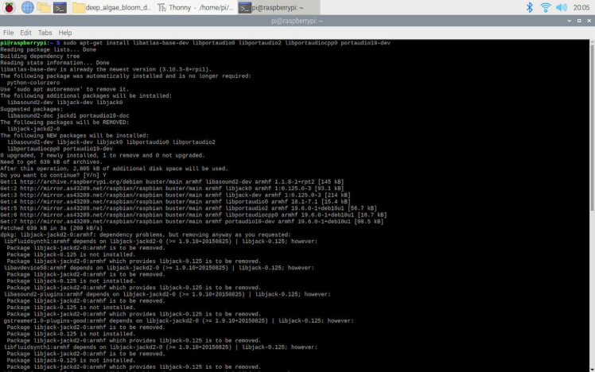Switch to the Thonny taskbar window

[196, 7]
